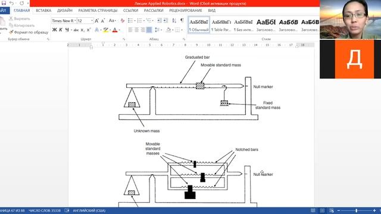Viewport: 381px width, 214px height.
Task: Click the Format Painter (Формат по образцу)
Action: click(29, 32)
